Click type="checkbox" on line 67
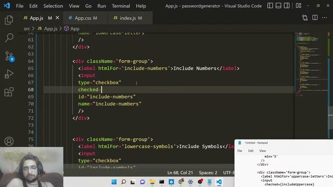Viewport: 333px width, 187px height. pyautogui.click(x=99, y=83)
